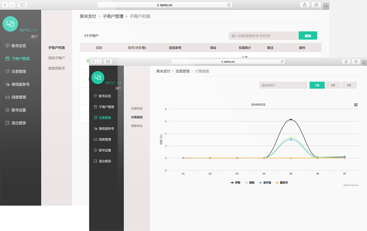Viewport: 367px width, 231px height.
Task: Toggle the sidebar button in the front browser toolbar
Action: point(108,62)
